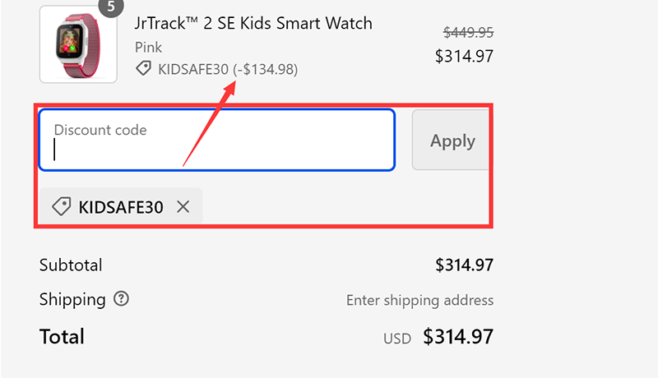Click the bold Total amount $314.97
The height and width of the screenshot is (378, 658).
[458, 336]
